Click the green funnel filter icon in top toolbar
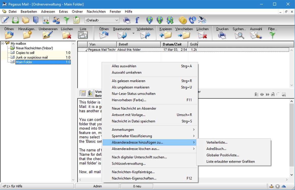The height and width of the screenshot is (190, 295). point(66,20)
